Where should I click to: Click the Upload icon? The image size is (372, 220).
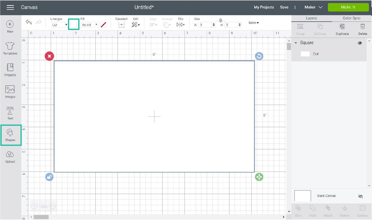pyautogui.click(x=10, y=157)
